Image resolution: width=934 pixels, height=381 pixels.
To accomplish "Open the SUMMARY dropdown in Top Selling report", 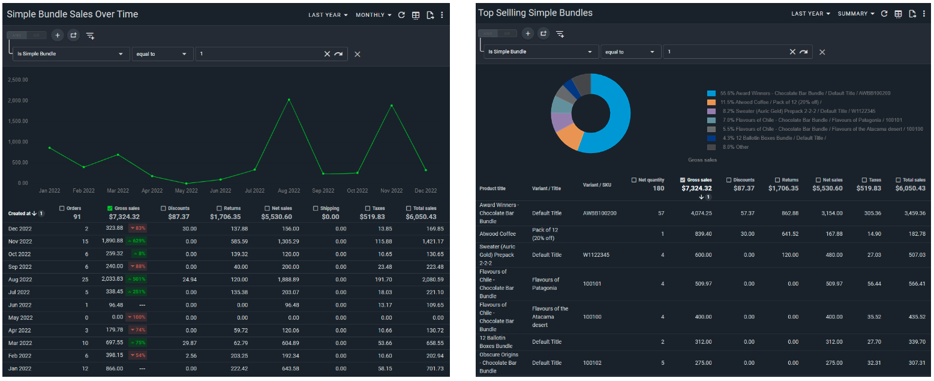I will (x=855, y=14).
